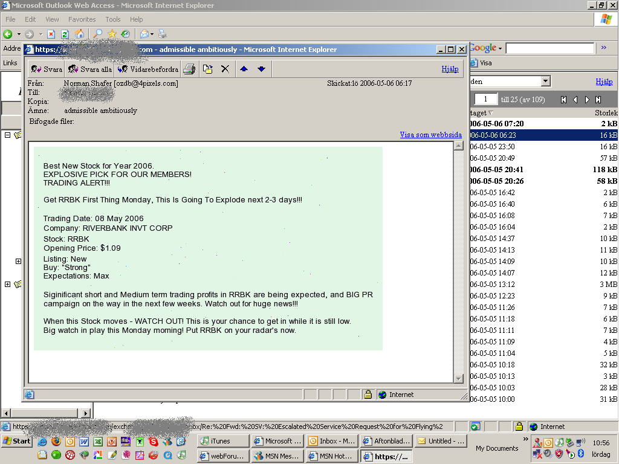The width and height of the screenshot is (619, 464).
Task: Click IE Forward button
Action: point(29,34)
